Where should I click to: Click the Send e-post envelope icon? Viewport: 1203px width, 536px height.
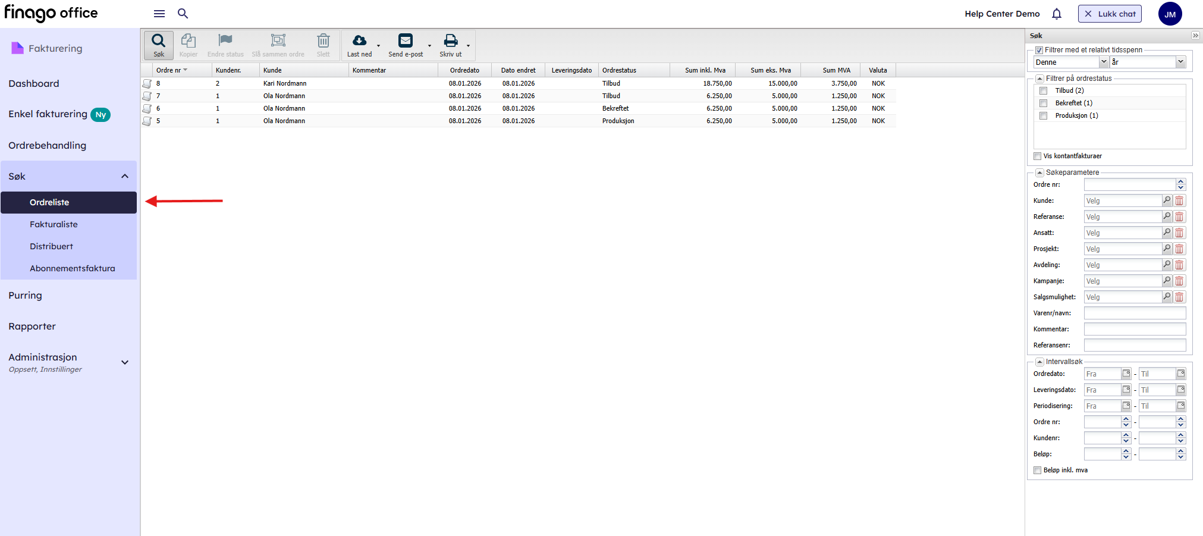tap(405, 41)
